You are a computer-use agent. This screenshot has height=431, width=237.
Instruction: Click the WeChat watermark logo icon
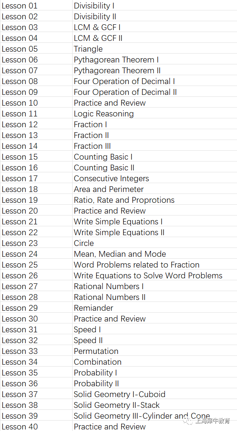(x=188, y=421)
